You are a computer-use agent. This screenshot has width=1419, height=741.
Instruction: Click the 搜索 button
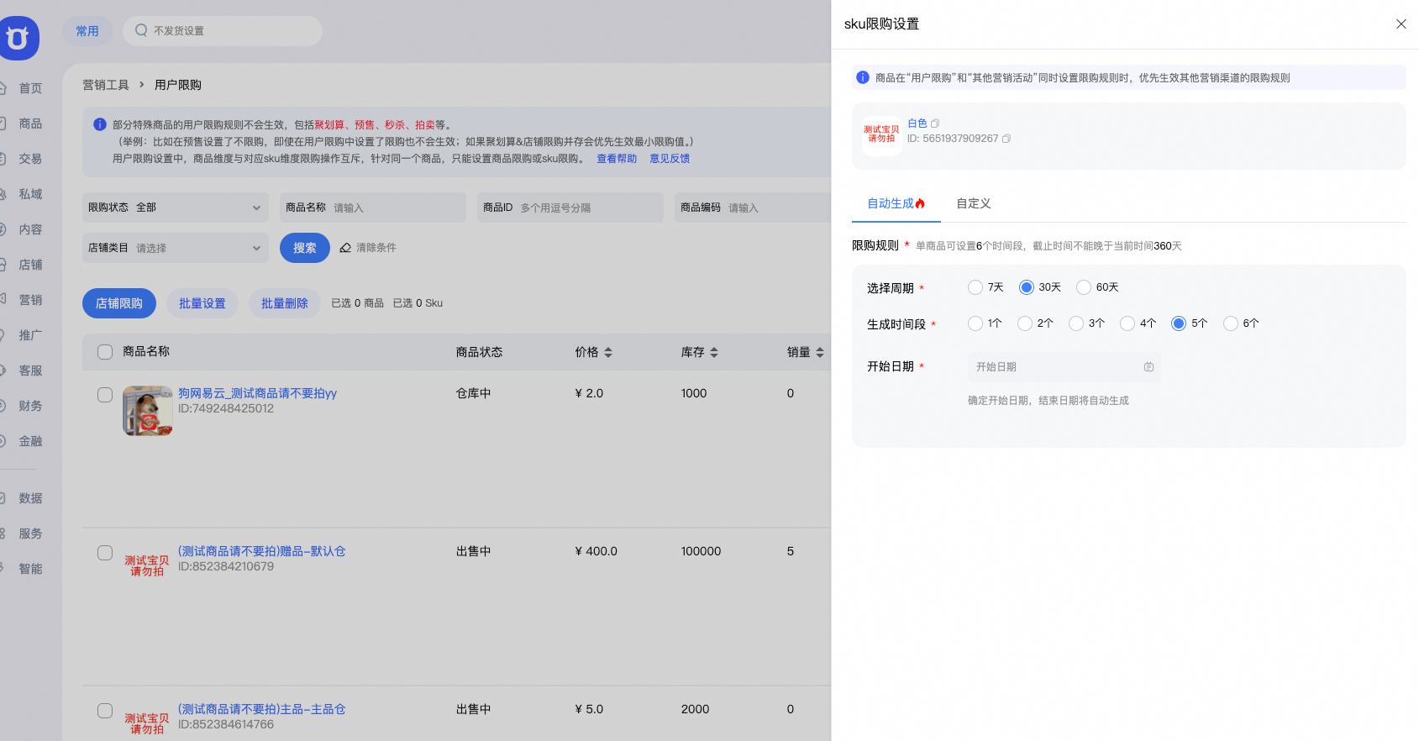pyautogui.click(x=305, y=248)
